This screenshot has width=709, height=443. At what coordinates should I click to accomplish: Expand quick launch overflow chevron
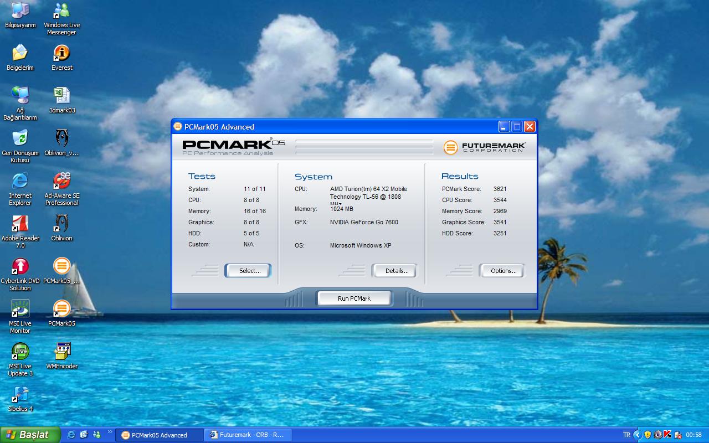coord(110,432)
